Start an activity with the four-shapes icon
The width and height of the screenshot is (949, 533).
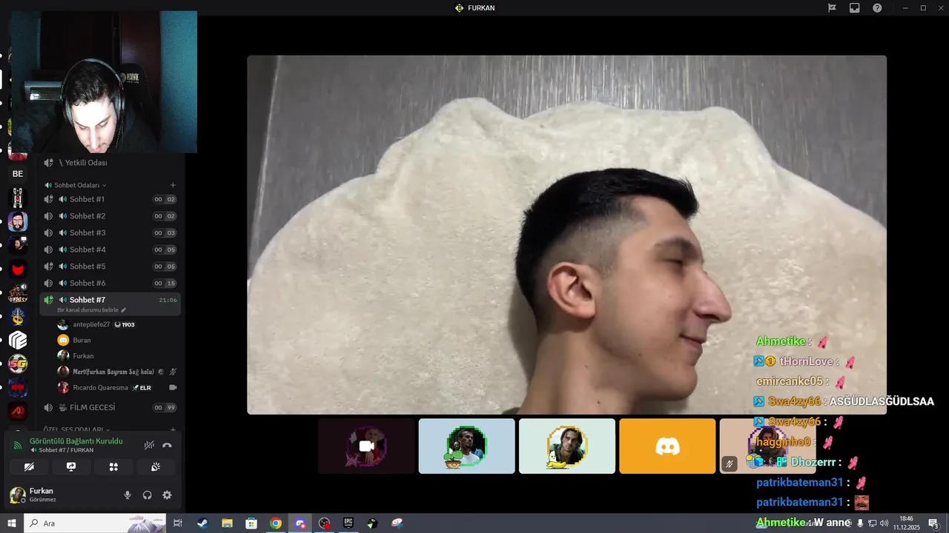coord(113,467)
